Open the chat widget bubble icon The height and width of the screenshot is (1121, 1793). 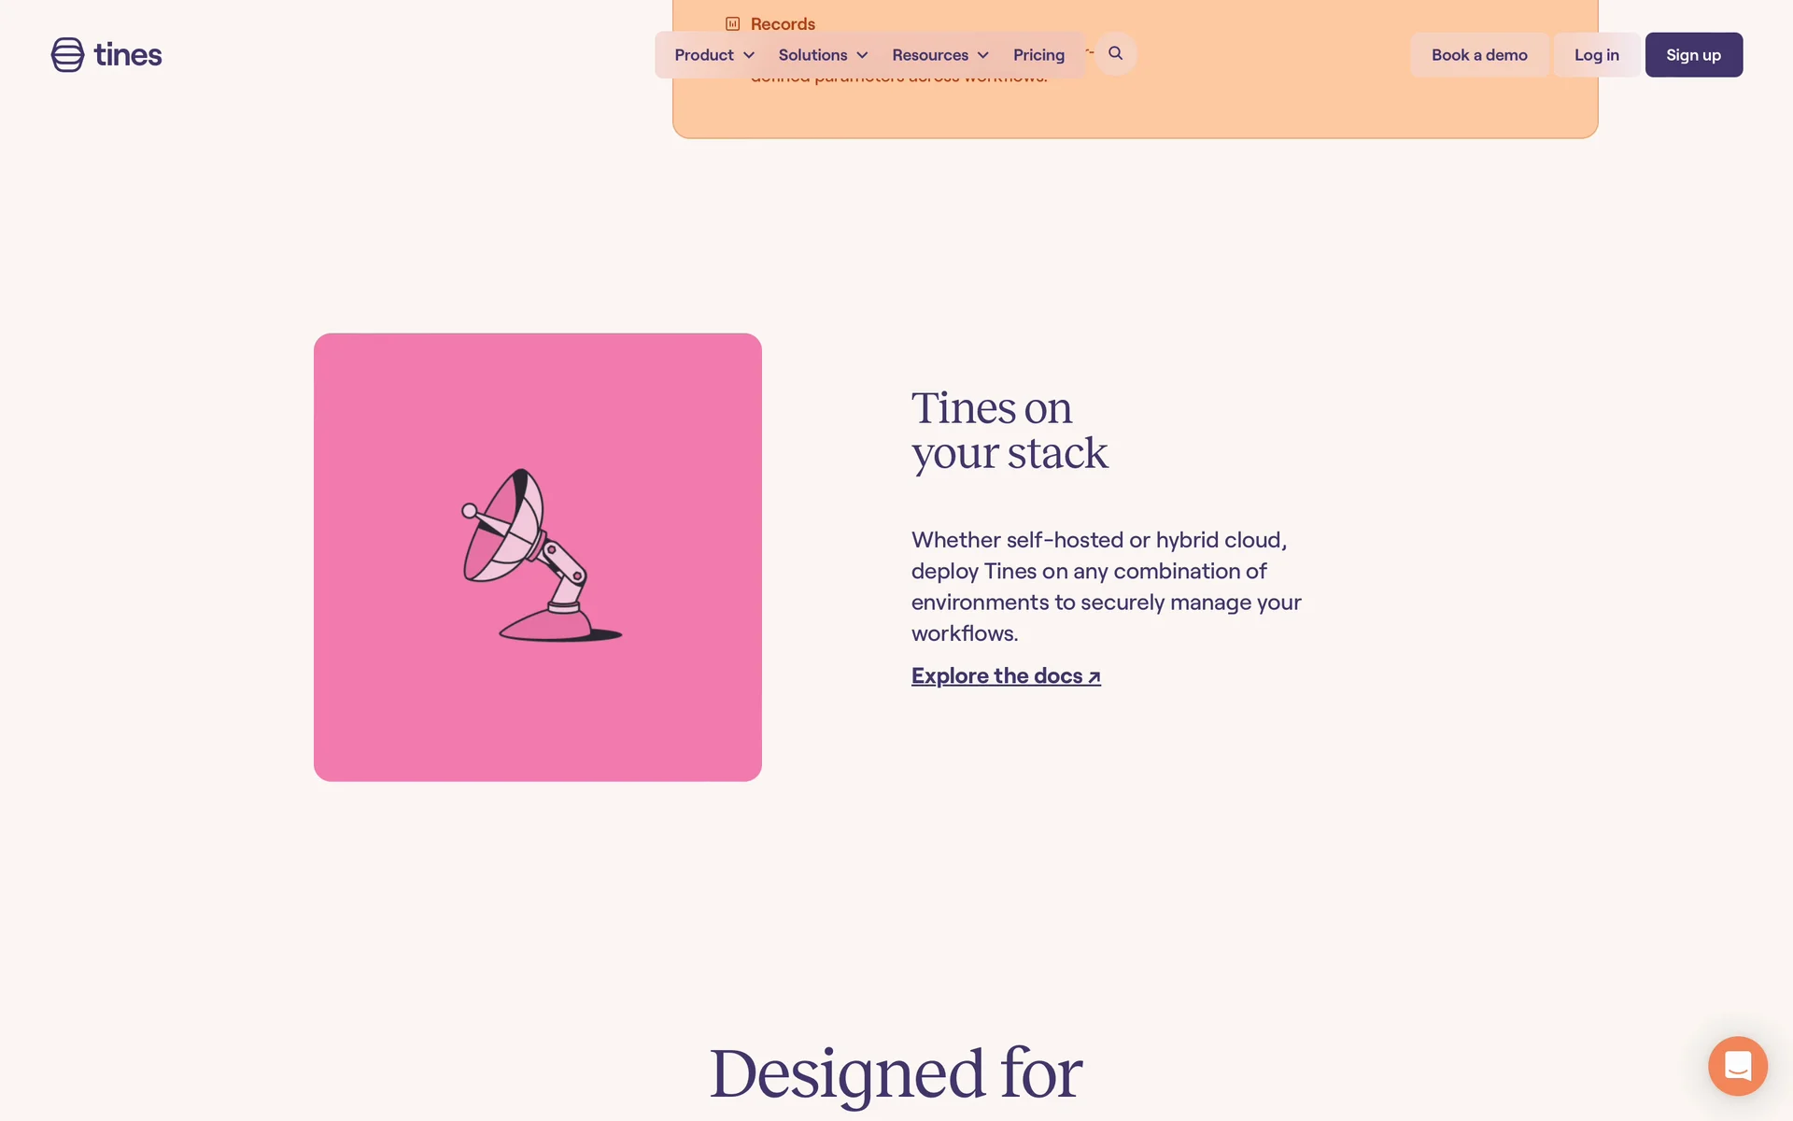(x=1737, y=1066)
